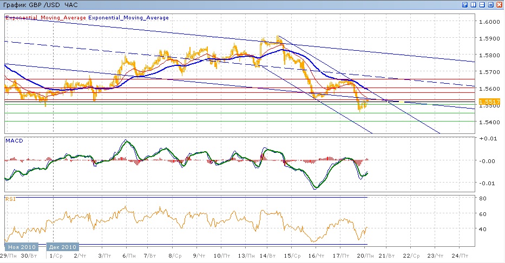Viewport: 505px width, 263px height.
Task: Click the 15/Ср date on time axis
Action: 292,255
